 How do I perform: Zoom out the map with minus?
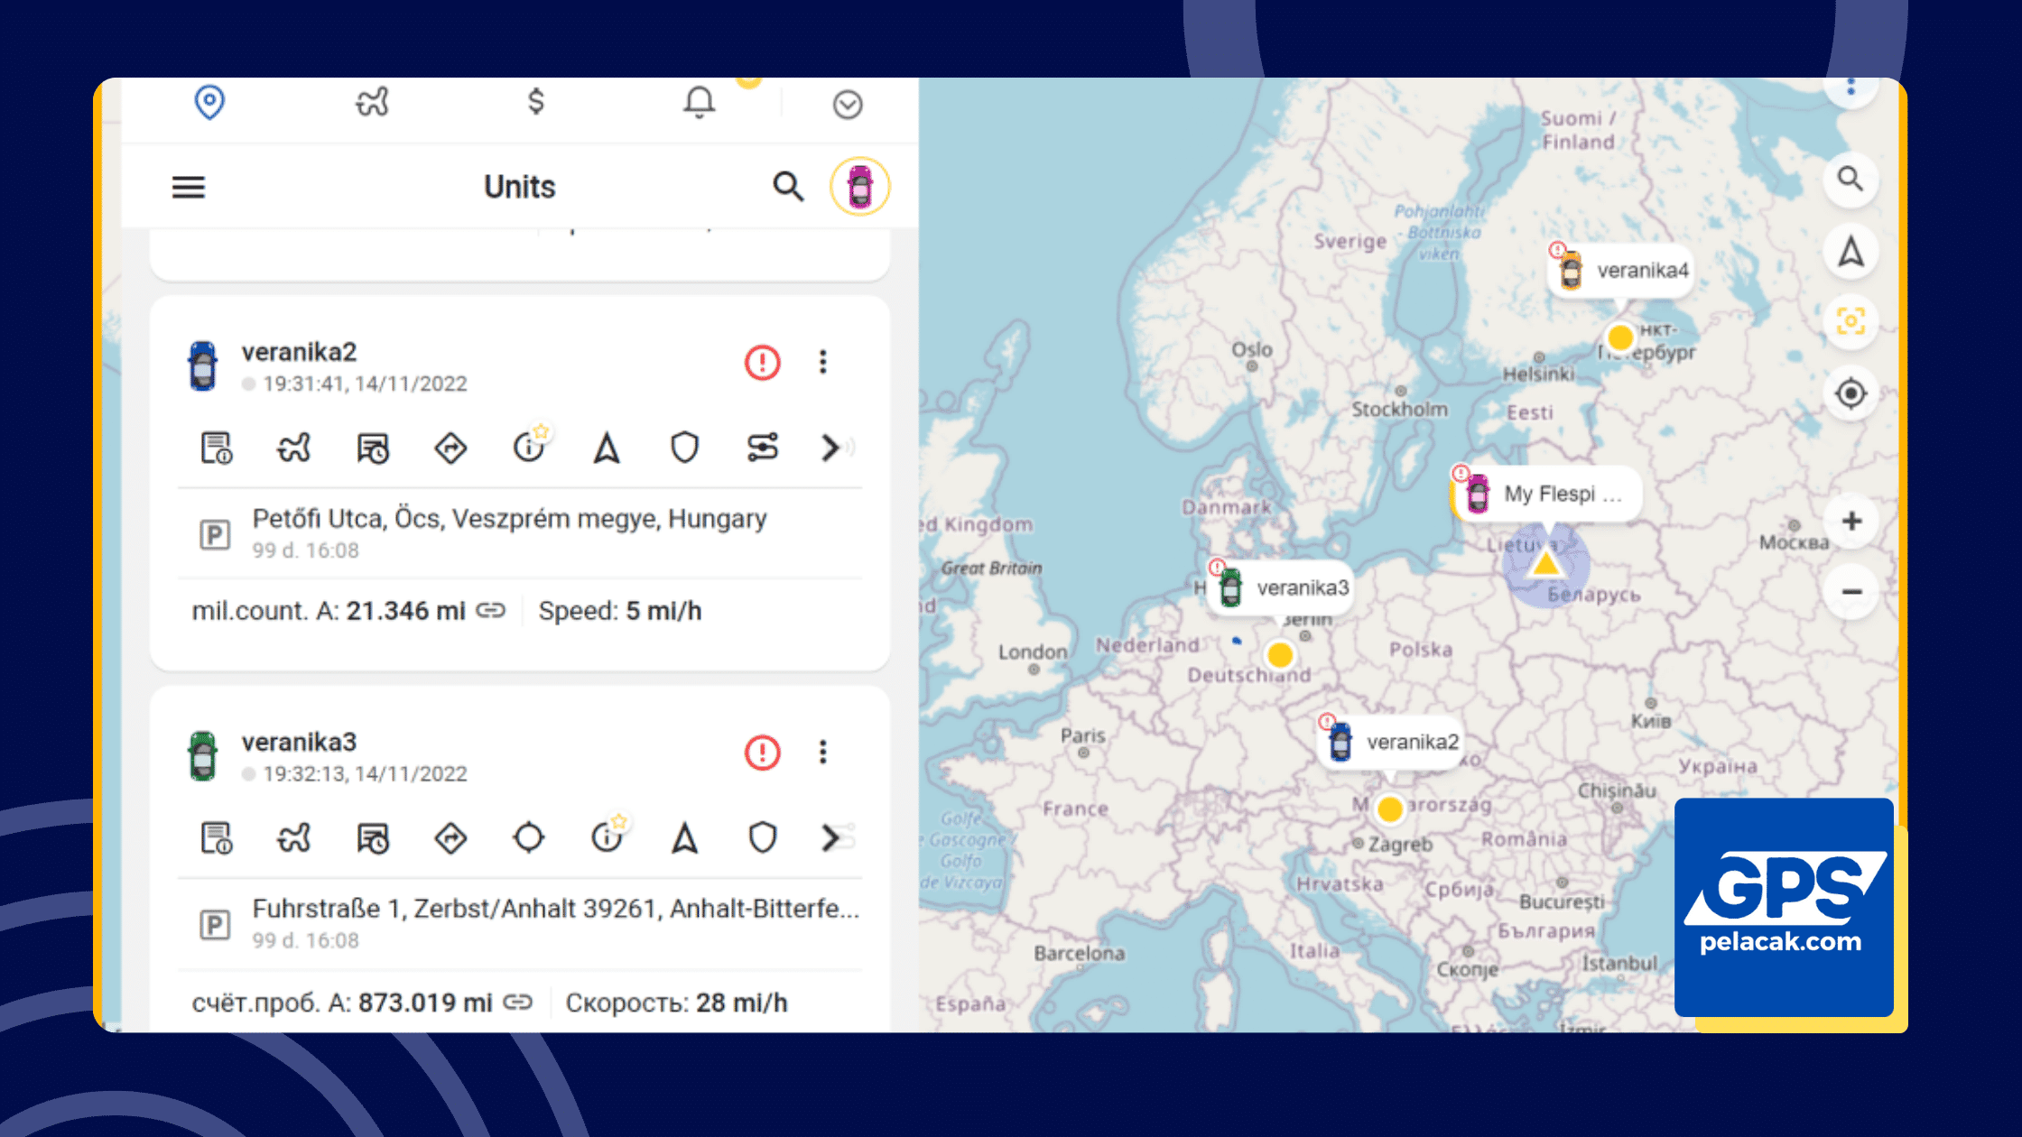pos(1851,592)
